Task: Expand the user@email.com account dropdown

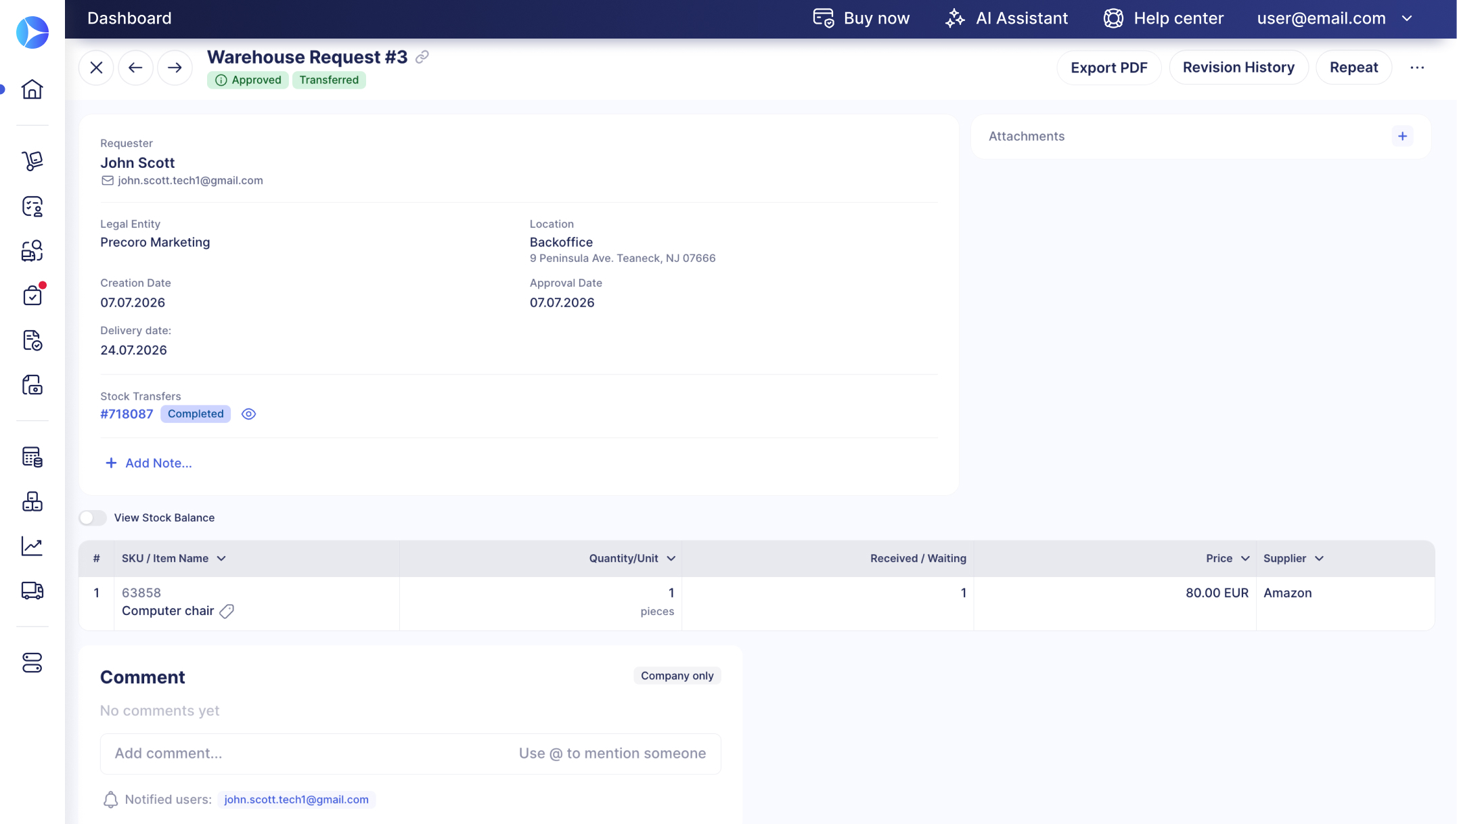Action: (x=1407, y=18)
